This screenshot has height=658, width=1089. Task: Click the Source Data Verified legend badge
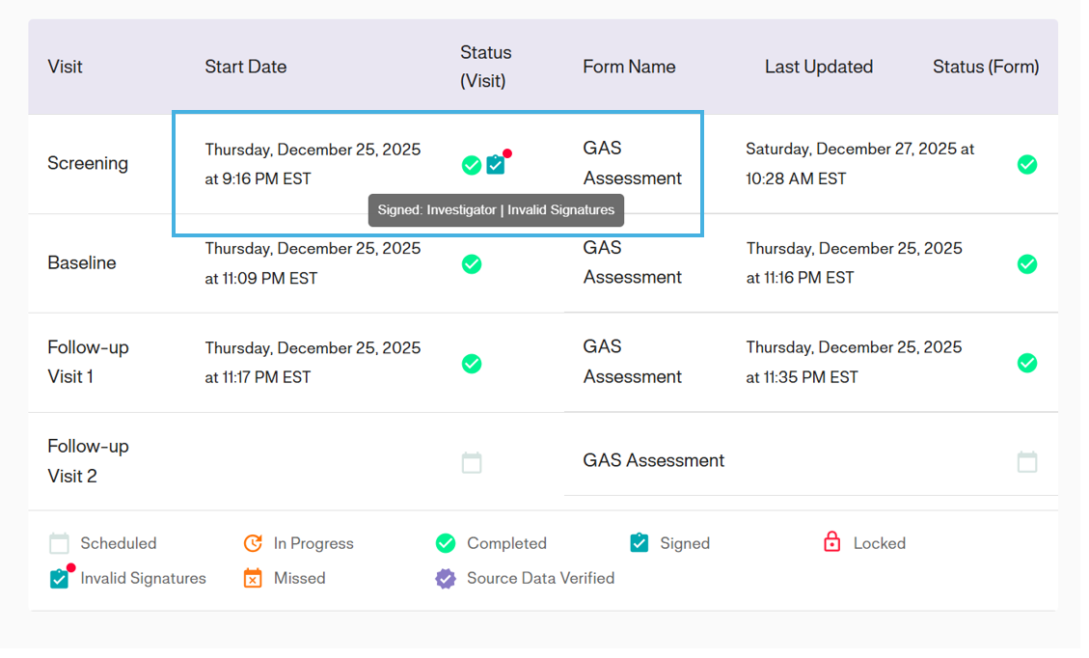pos(445,578)
